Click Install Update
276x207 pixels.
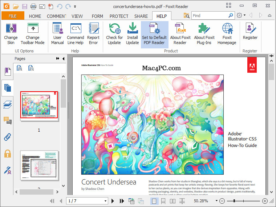(x=133, y=34)
